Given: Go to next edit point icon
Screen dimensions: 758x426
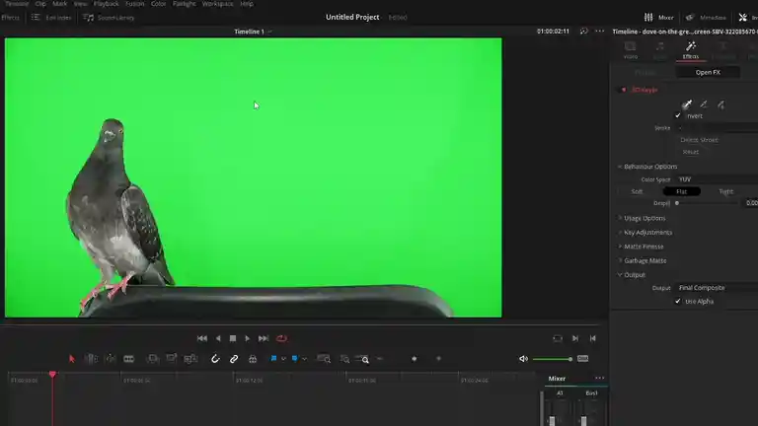Looking at the screenshot, I should pyautogui.click(x=574, y=338).
